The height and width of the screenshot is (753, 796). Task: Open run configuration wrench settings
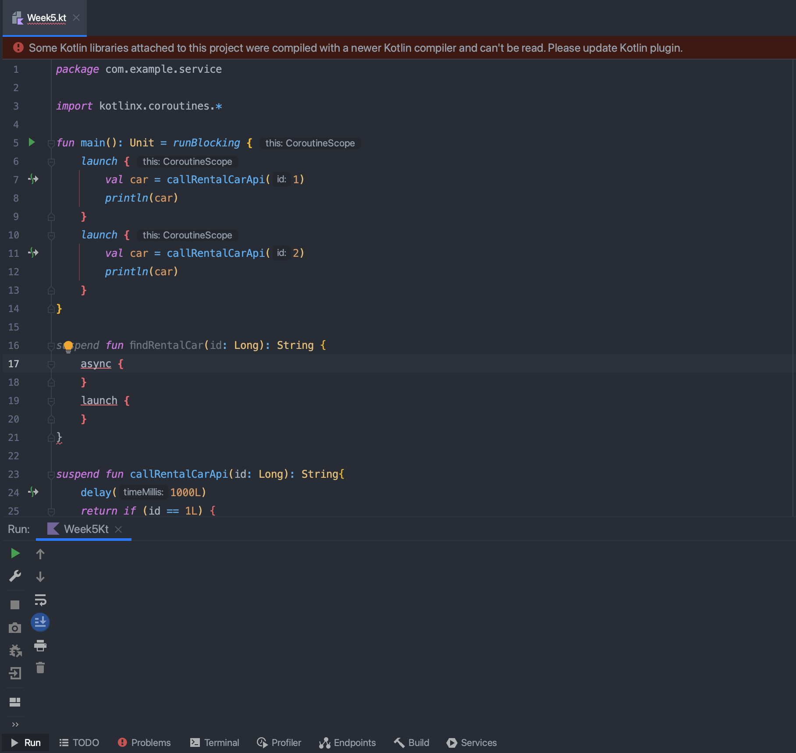pos(15,576)
